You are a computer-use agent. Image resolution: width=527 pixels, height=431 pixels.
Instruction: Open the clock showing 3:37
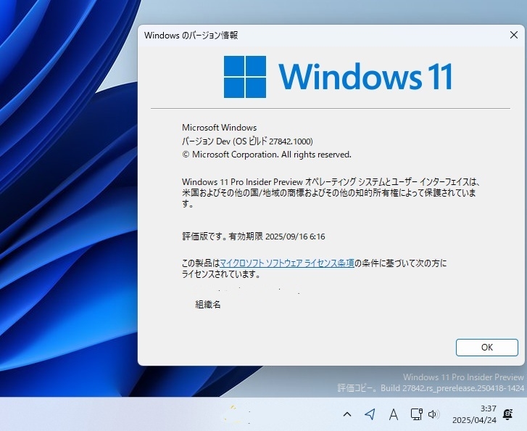(x=474, y=414)
